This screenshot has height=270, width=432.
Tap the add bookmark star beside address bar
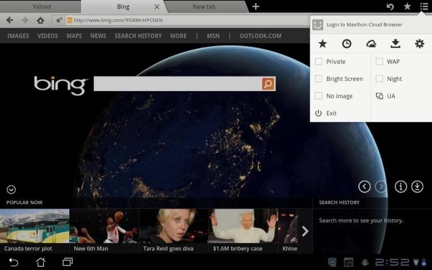[58, 20]
